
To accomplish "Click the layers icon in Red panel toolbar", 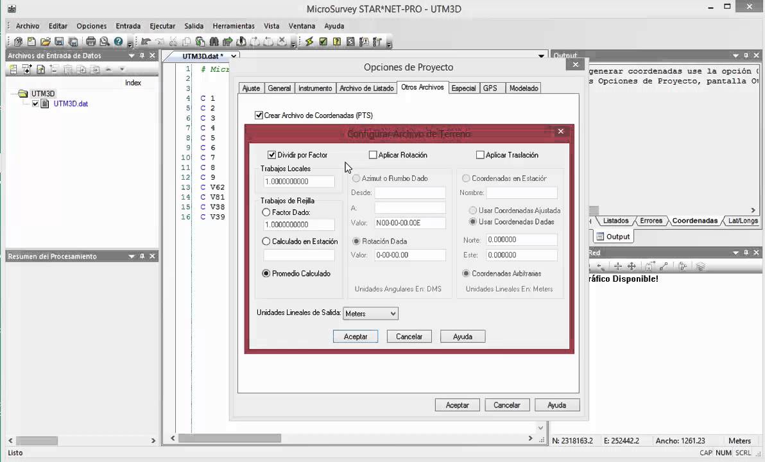I will 701,266.
